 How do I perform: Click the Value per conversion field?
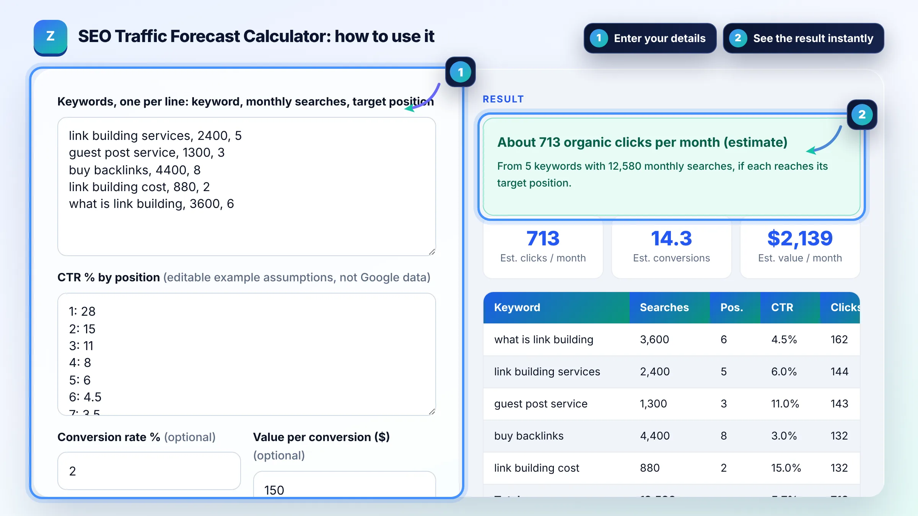point(344,485)
